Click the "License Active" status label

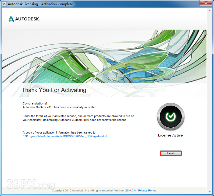click(170, 135)
